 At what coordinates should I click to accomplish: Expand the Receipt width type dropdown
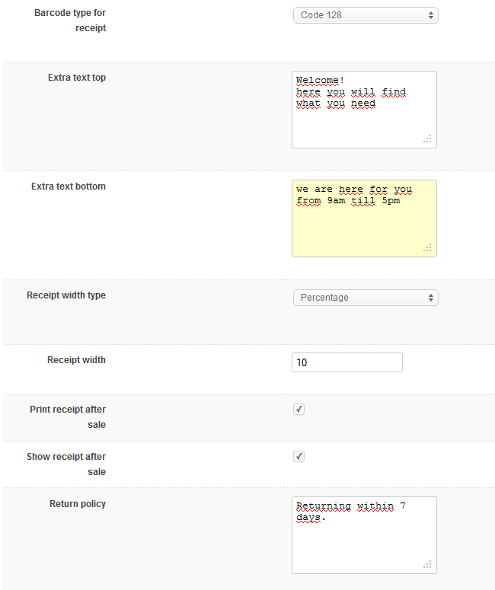pyautogui.click(x=366, y=298)
